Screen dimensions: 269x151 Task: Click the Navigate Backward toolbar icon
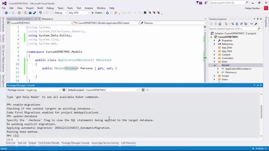[x=6, y=13]
